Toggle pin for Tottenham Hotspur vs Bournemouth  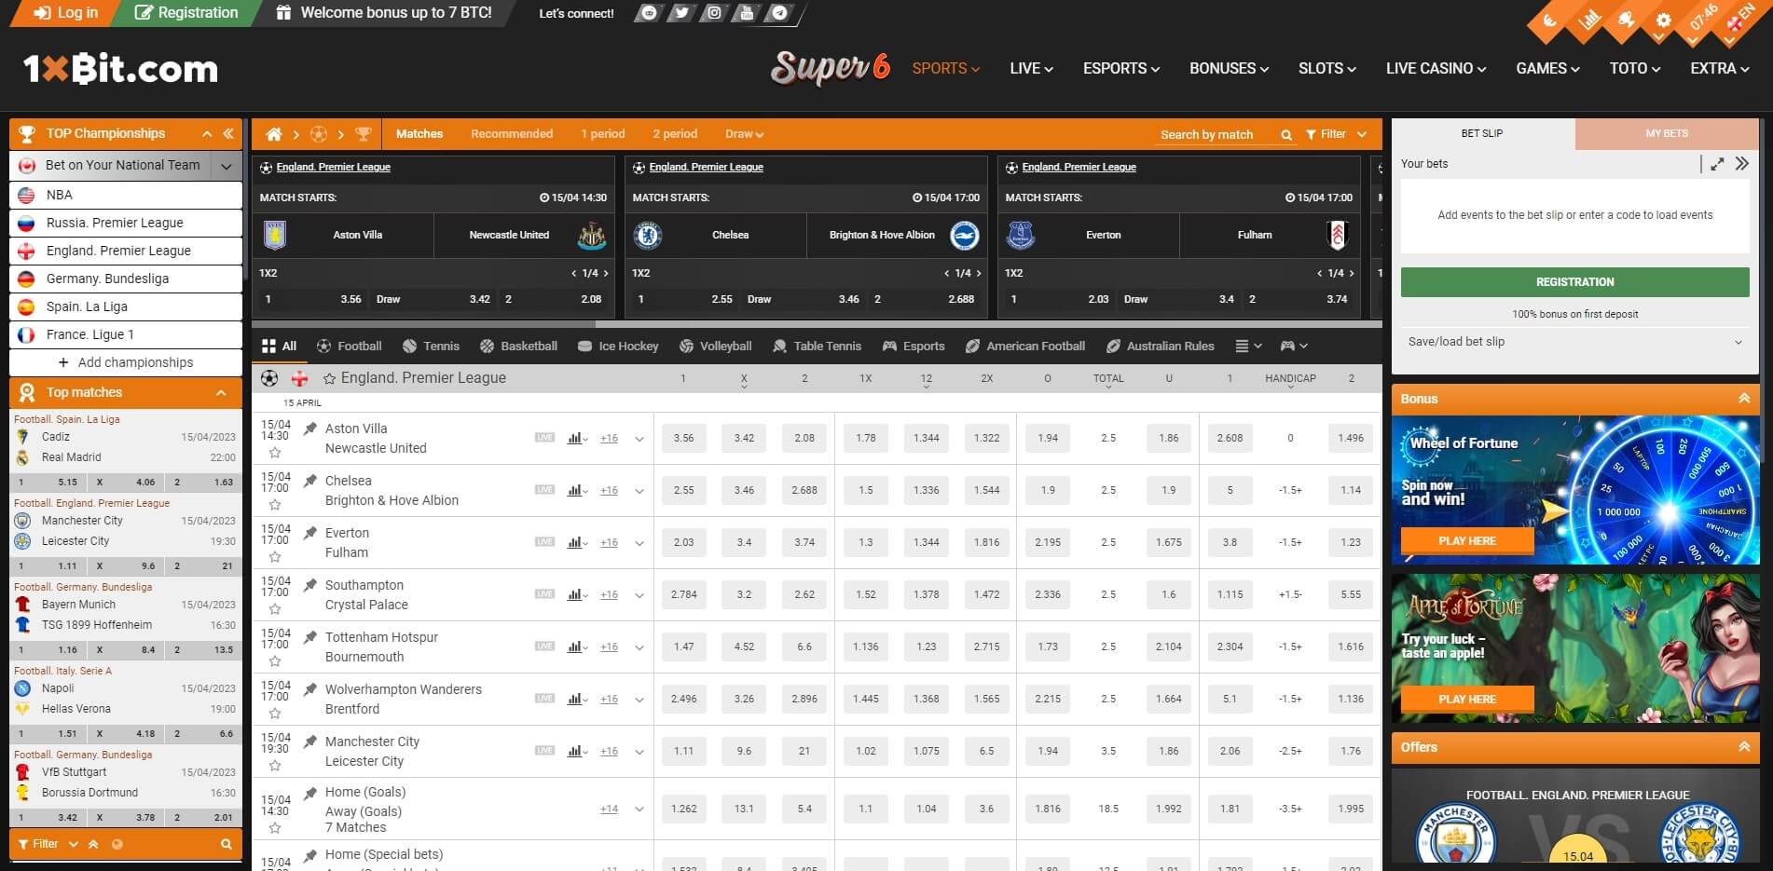click(310, 636)
